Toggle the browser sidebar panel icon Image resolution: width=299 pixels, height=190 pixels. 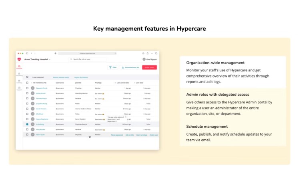pos(27,53)
